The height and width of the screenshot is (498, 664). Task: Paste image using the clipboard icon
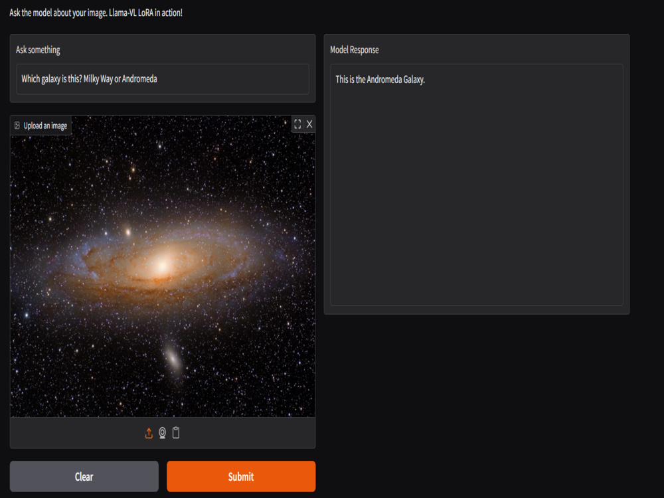click(176, 433)
